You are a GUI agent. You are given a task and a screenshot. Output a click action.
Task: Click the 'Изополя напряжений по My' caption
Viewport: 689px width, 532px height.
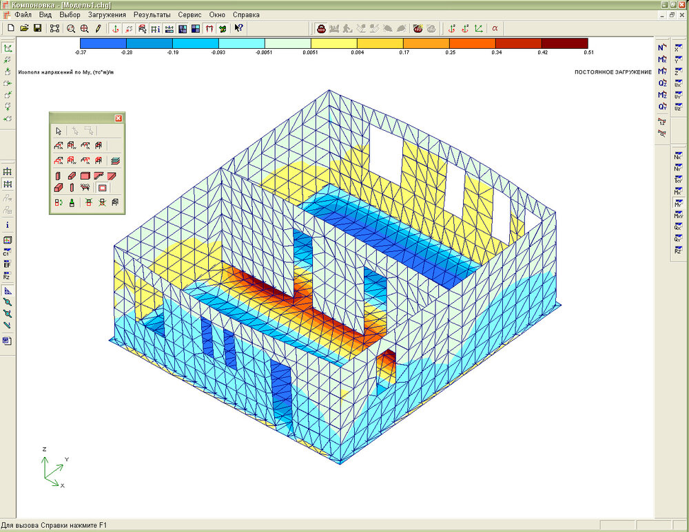66,72
